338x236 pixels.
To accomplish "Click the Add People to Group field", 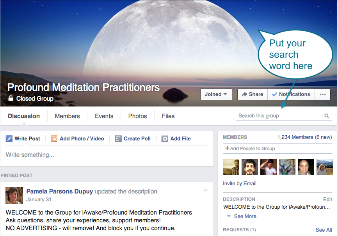I will click(278, 149).
